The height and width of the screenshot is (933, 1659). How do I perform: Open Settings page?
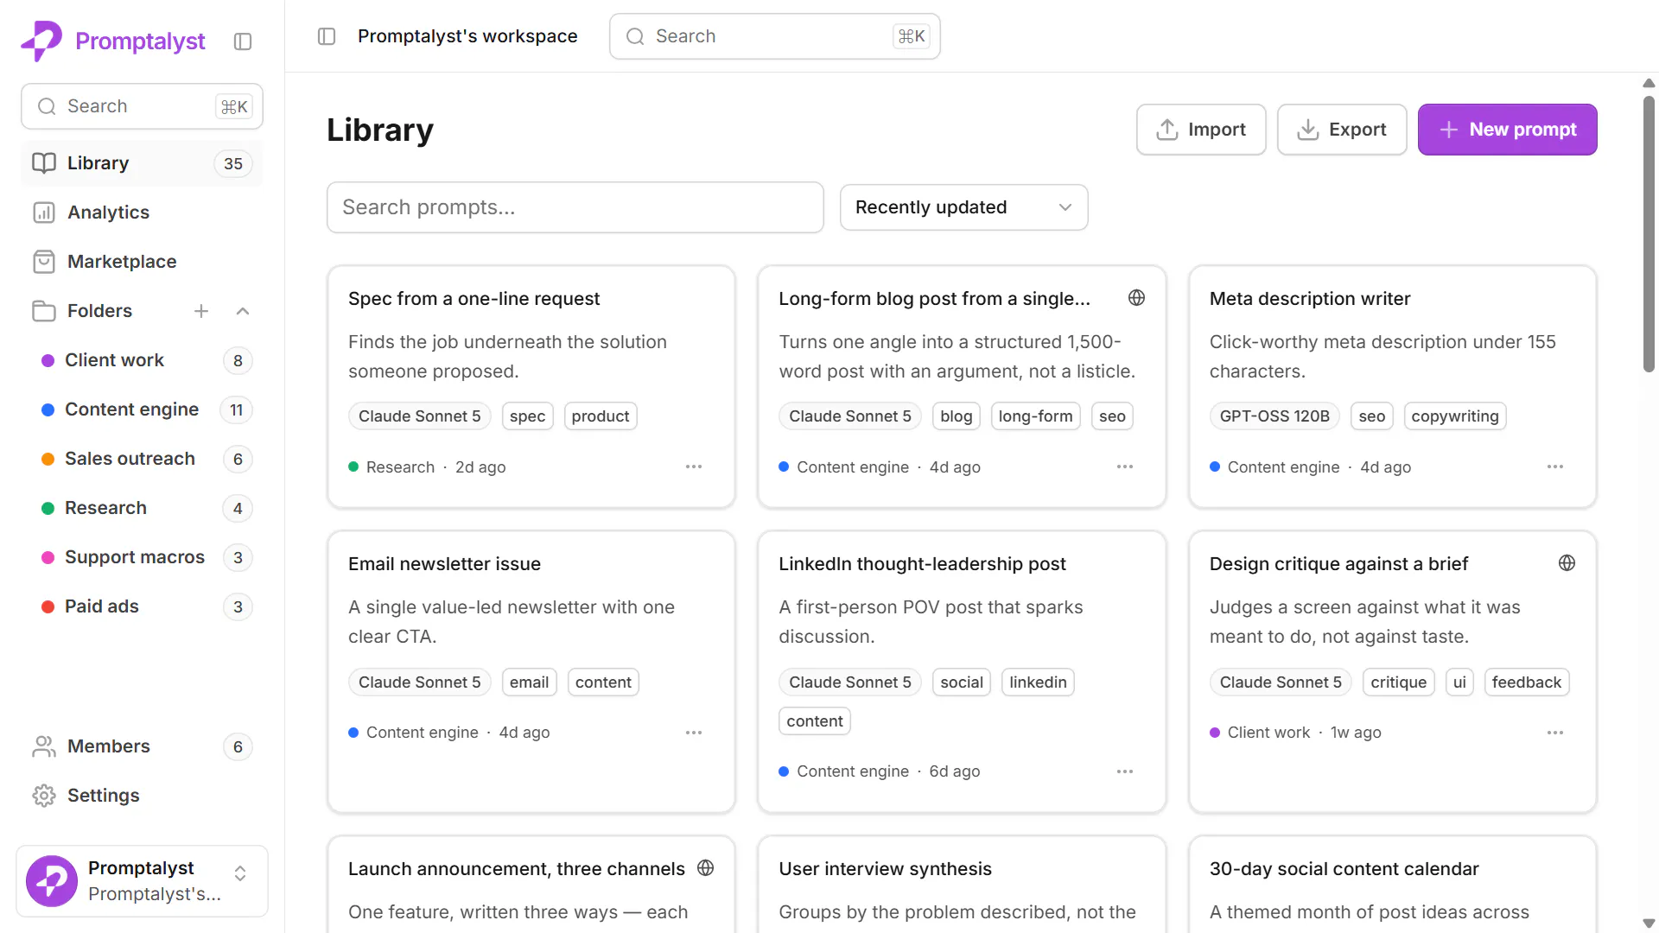tap(142, 796)
